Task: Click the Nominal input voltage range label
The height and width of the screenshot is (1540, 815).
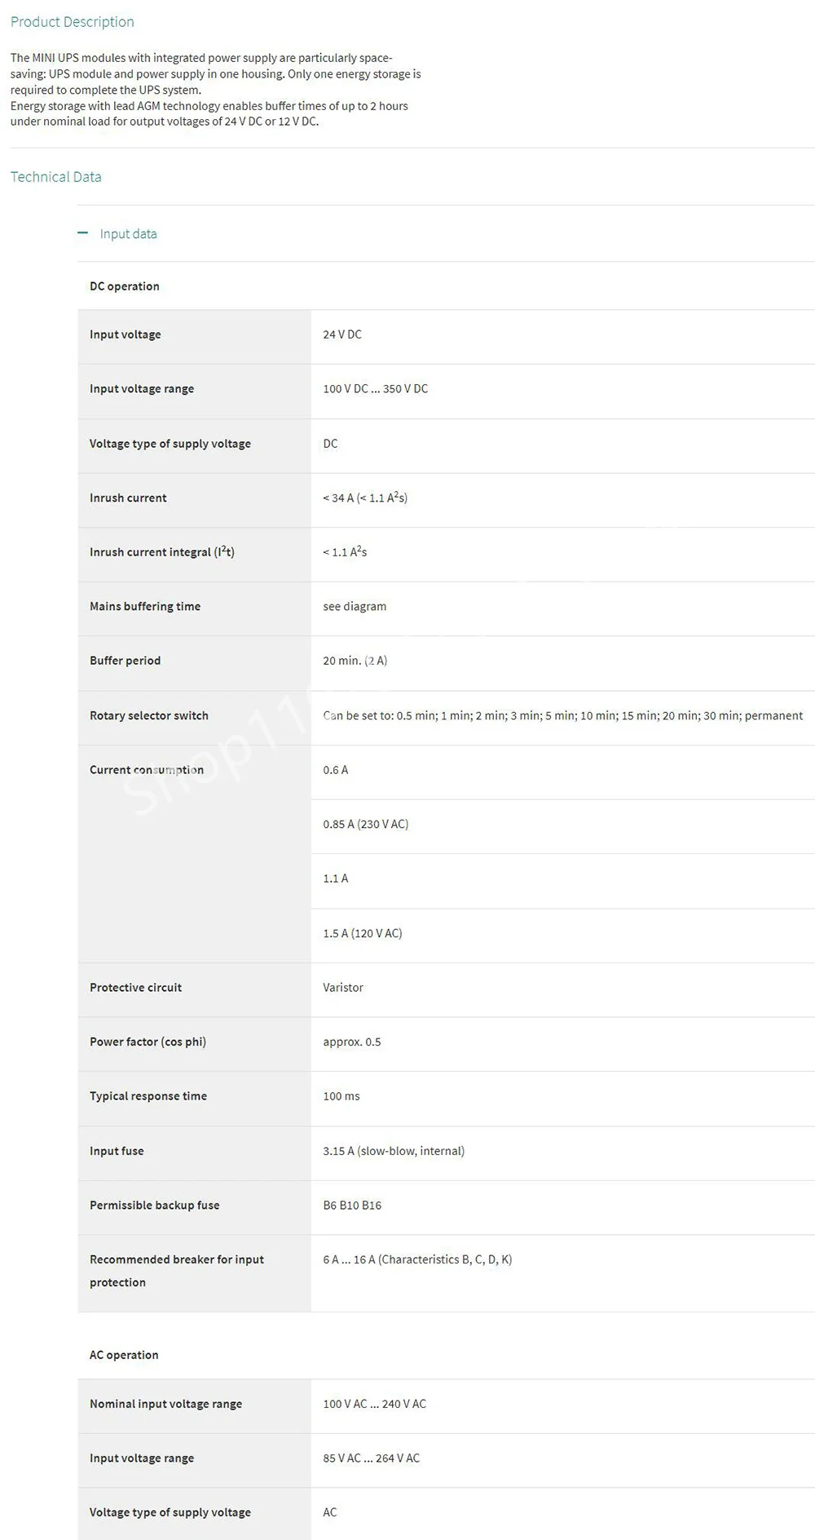Action: point(165,1404)
